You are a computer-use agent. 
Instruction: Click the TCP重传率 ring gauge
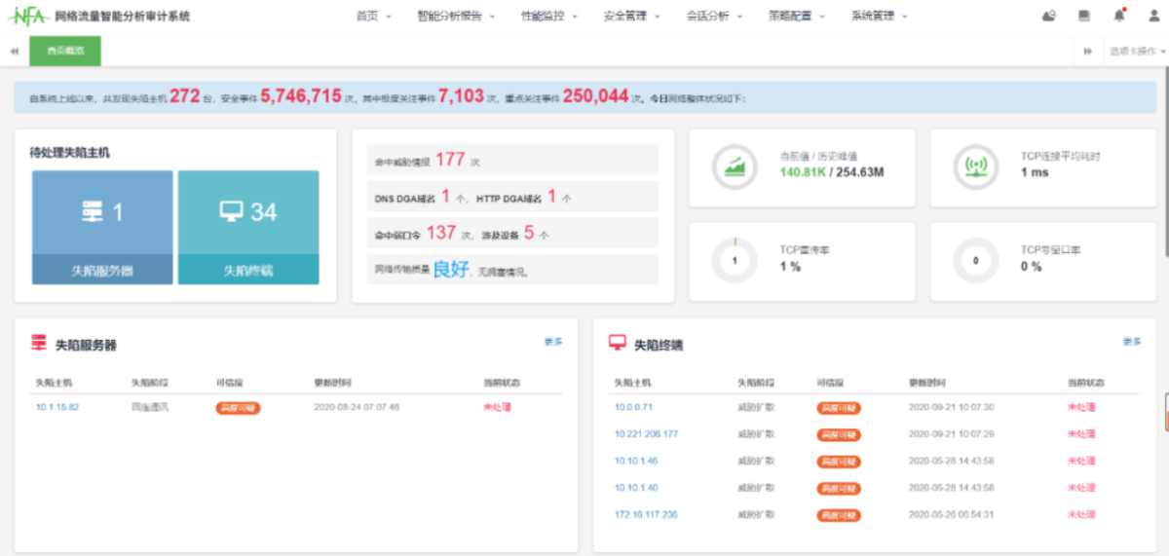[x=735, y=261]
